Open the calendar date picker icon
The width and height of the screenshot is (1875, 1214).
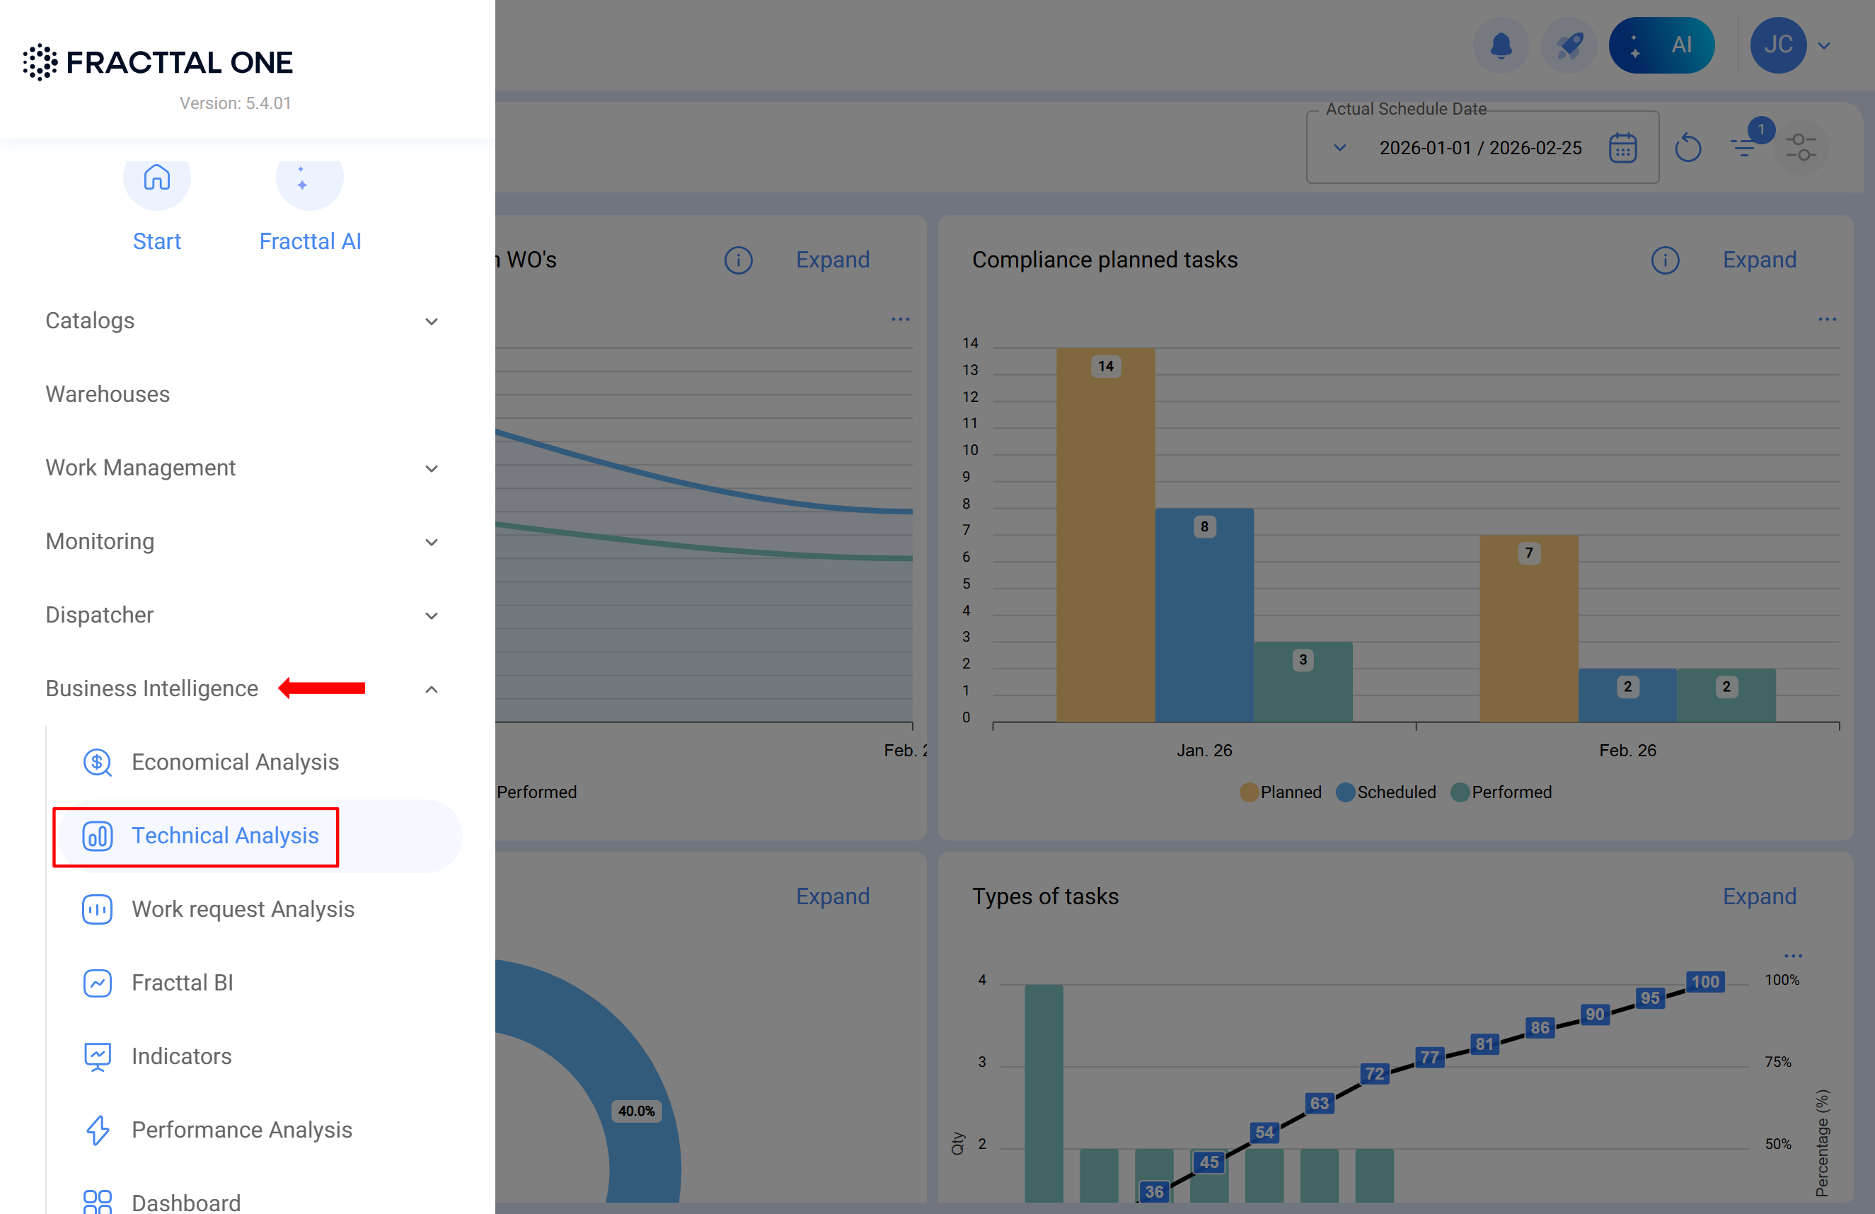[x=1622, y=148]
